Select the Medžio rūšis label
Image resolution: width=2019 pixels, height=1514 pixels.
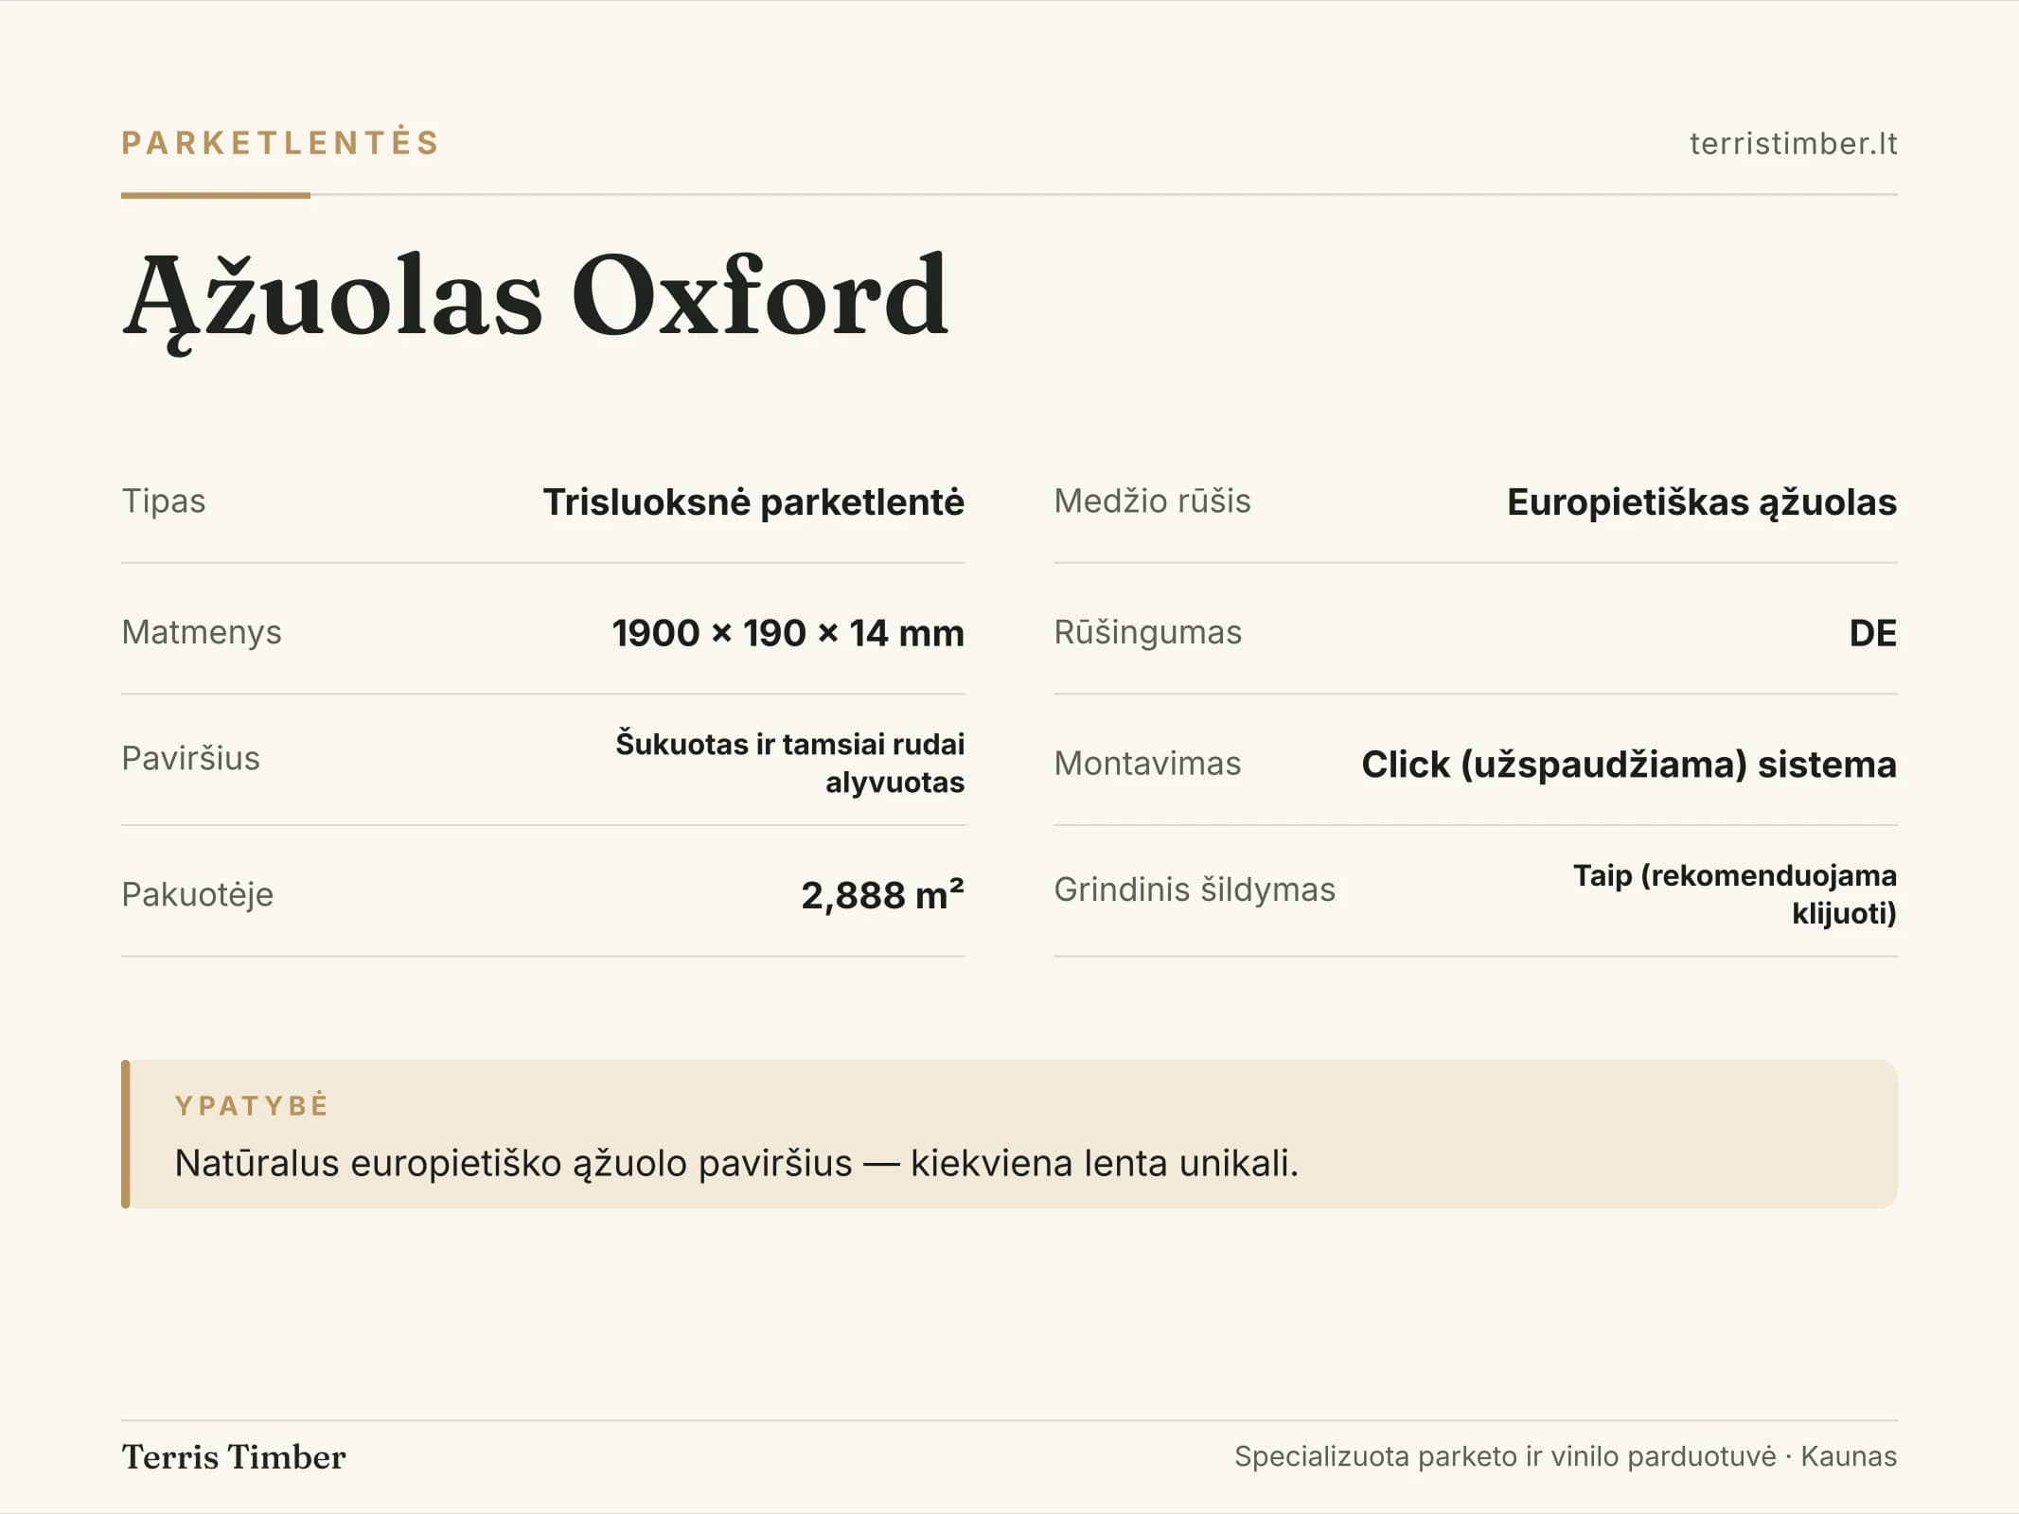point(1152,501)
